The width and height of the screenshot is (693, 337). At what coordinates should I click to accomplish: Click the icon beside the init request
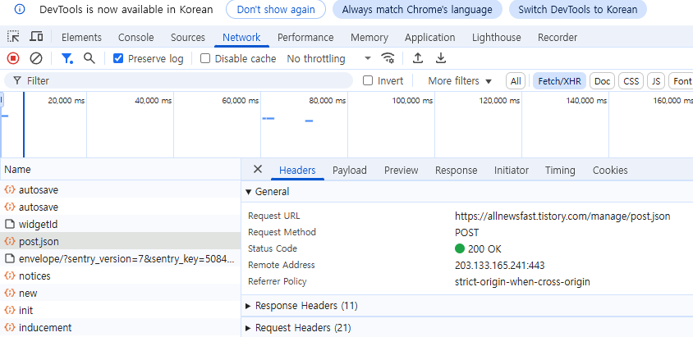[x=9, y=310]
